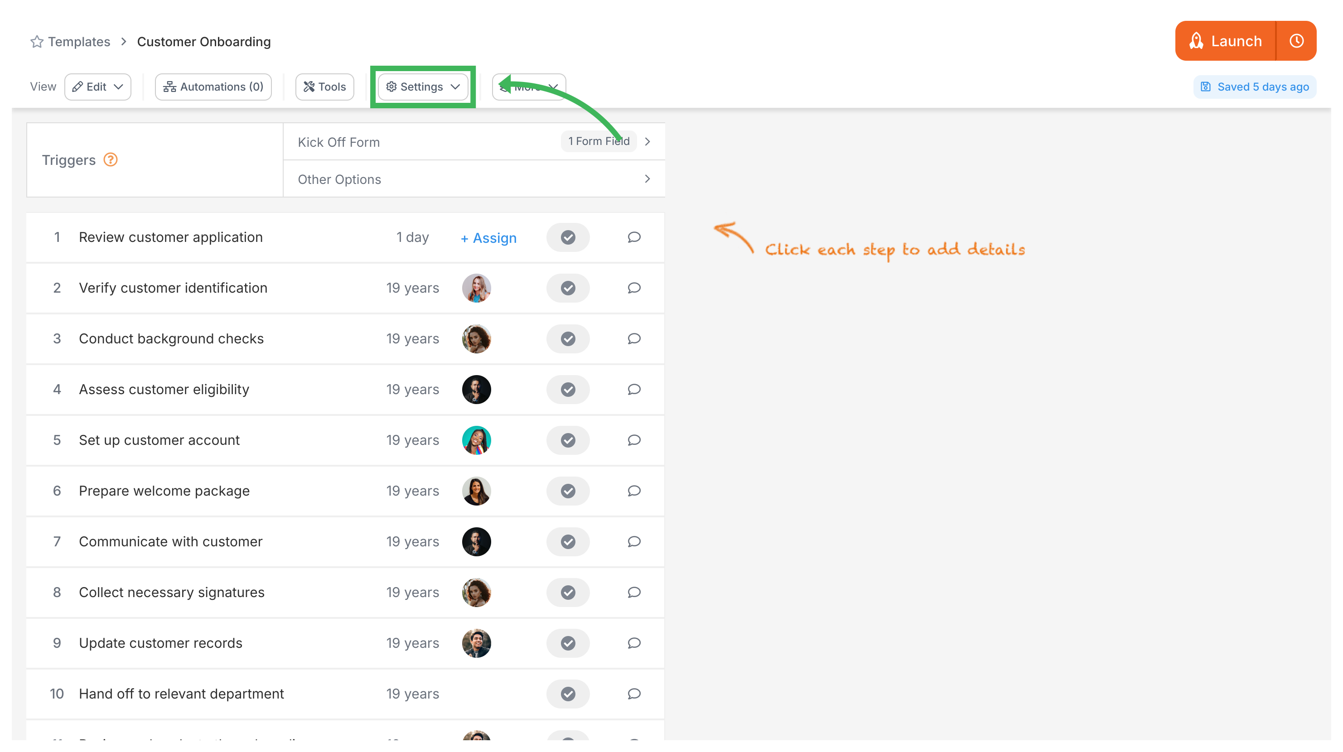
Task: Toggle completion checkmark on Review customer application
Action: click(x=568, y=237)
